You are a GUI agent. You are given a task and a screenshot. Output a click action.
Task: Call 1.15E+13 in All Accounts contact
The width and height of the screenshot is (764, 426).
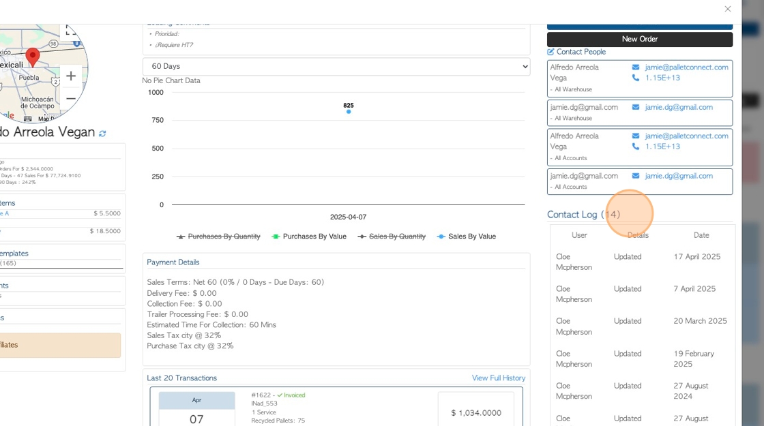662,147
